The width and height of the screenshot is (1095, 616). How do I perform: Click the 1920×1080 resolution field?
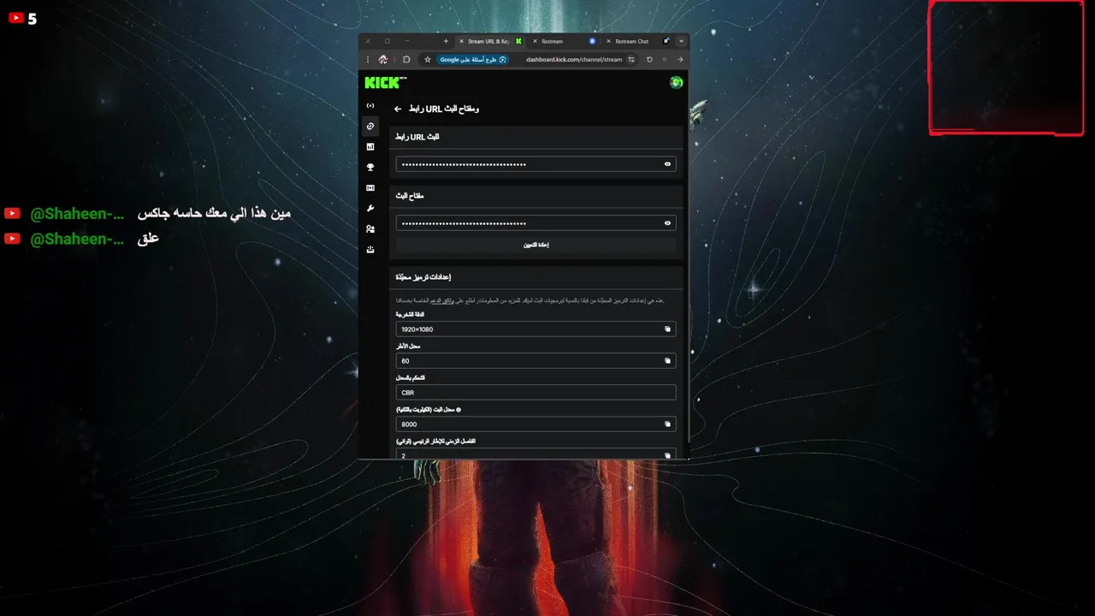tap(536, 329)
